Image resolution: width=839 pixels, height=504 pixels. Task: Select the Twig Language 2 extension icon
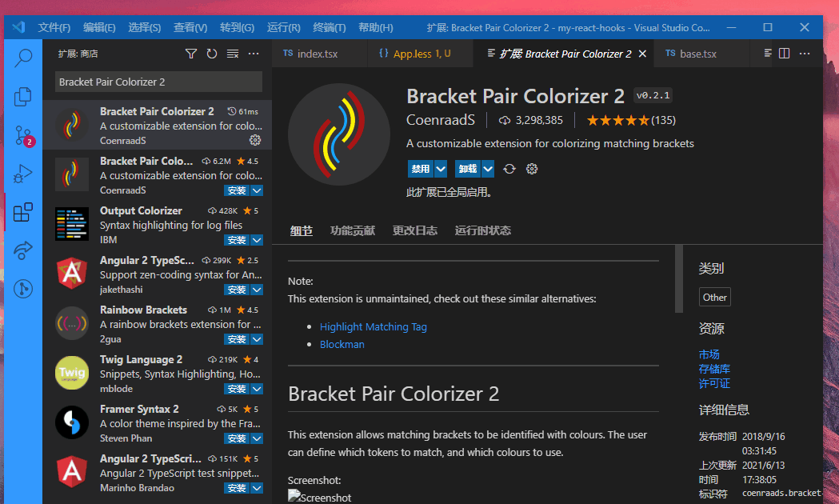[x=72, y=373]
